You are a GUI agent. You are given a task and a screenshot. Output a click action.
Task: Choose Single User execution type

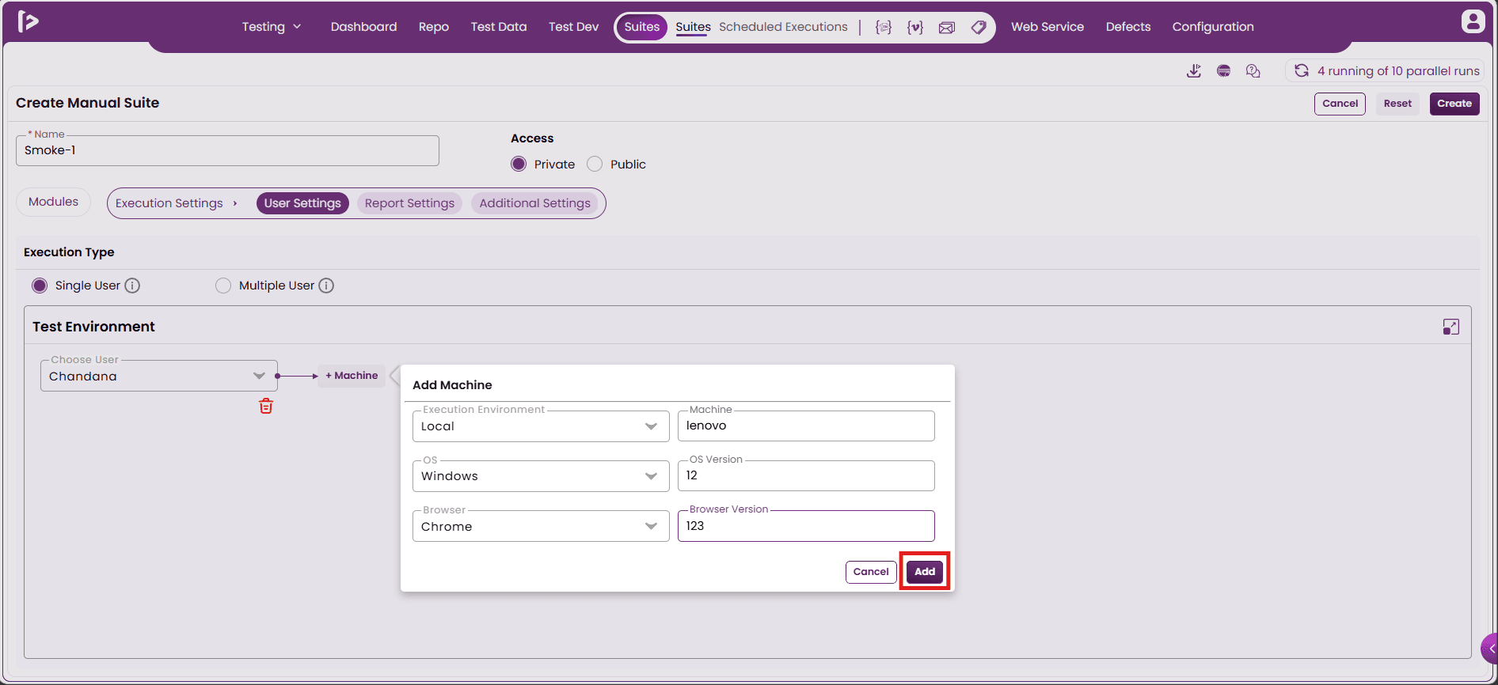(40, 286)
